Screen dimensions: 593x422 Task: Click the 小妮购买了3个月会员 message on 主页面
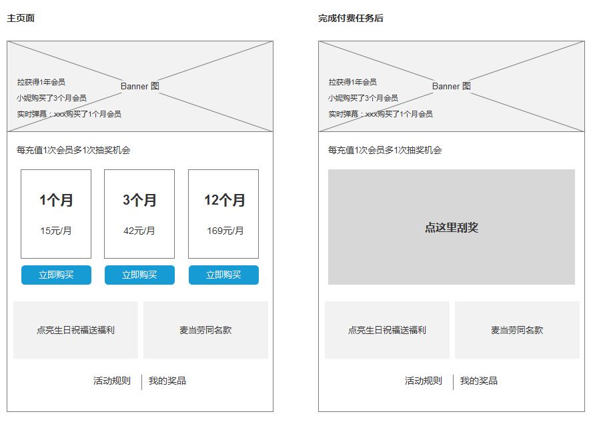coord(52,98)
